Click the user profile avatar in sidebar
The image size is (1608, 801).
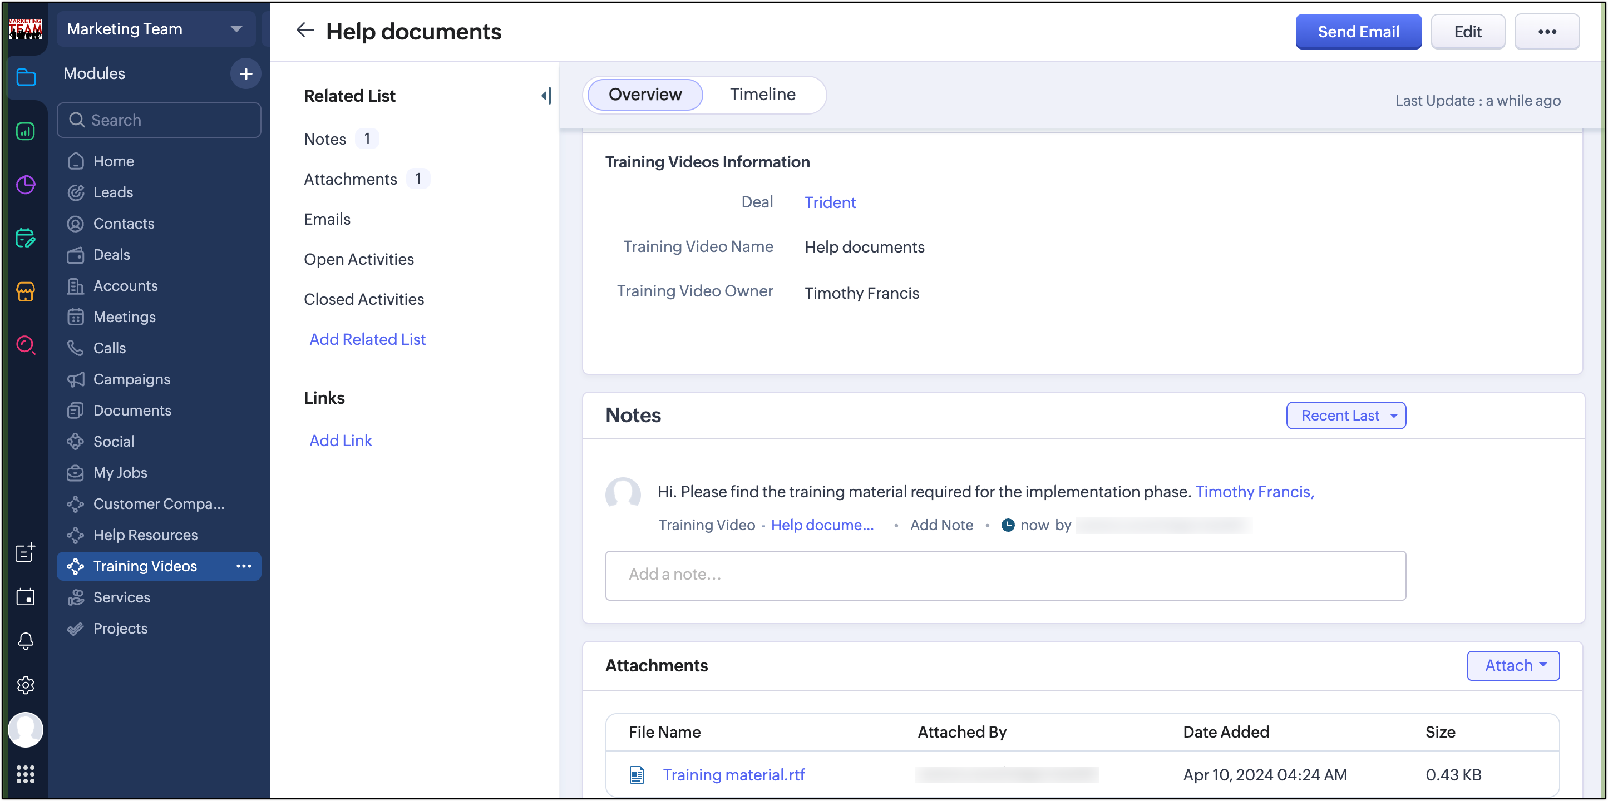point(26,729)
